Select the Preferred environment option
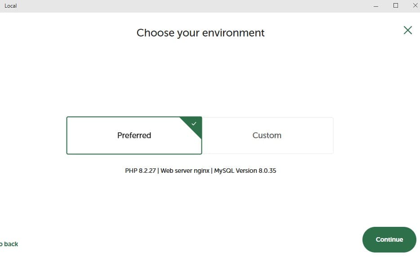This screenshot has height=257, width=420. point(134,135)
